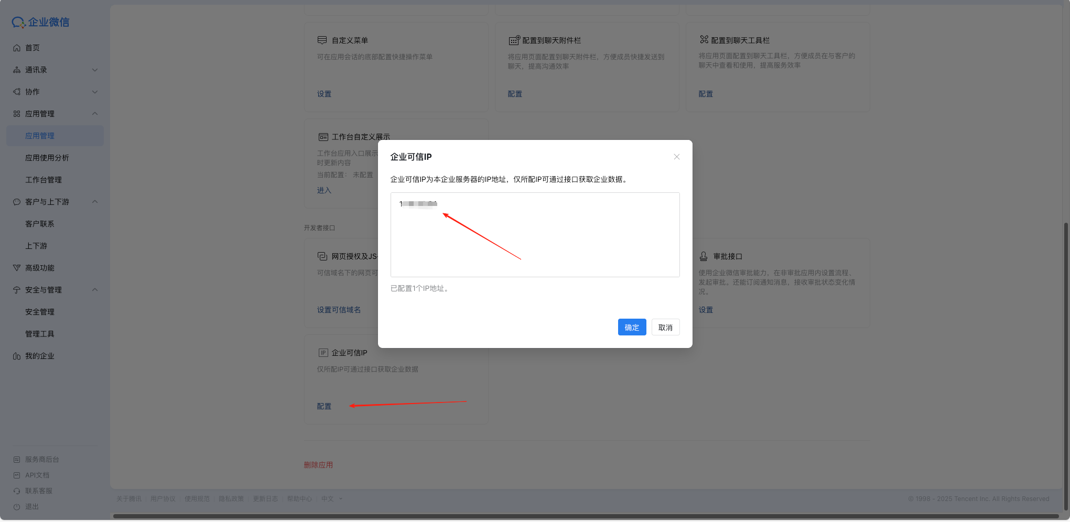Click the 通讯录 contacts icon
Image resolution: width=1070 pixels, height=522 pixels.
point(17,70)
